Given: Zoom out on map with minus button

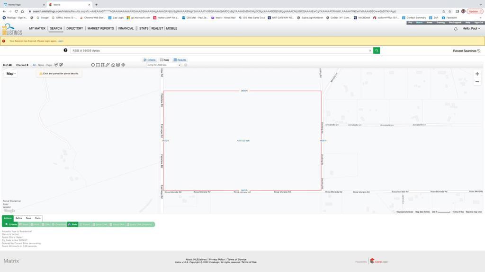Looking at the screenshot, I should coord(477,82).
